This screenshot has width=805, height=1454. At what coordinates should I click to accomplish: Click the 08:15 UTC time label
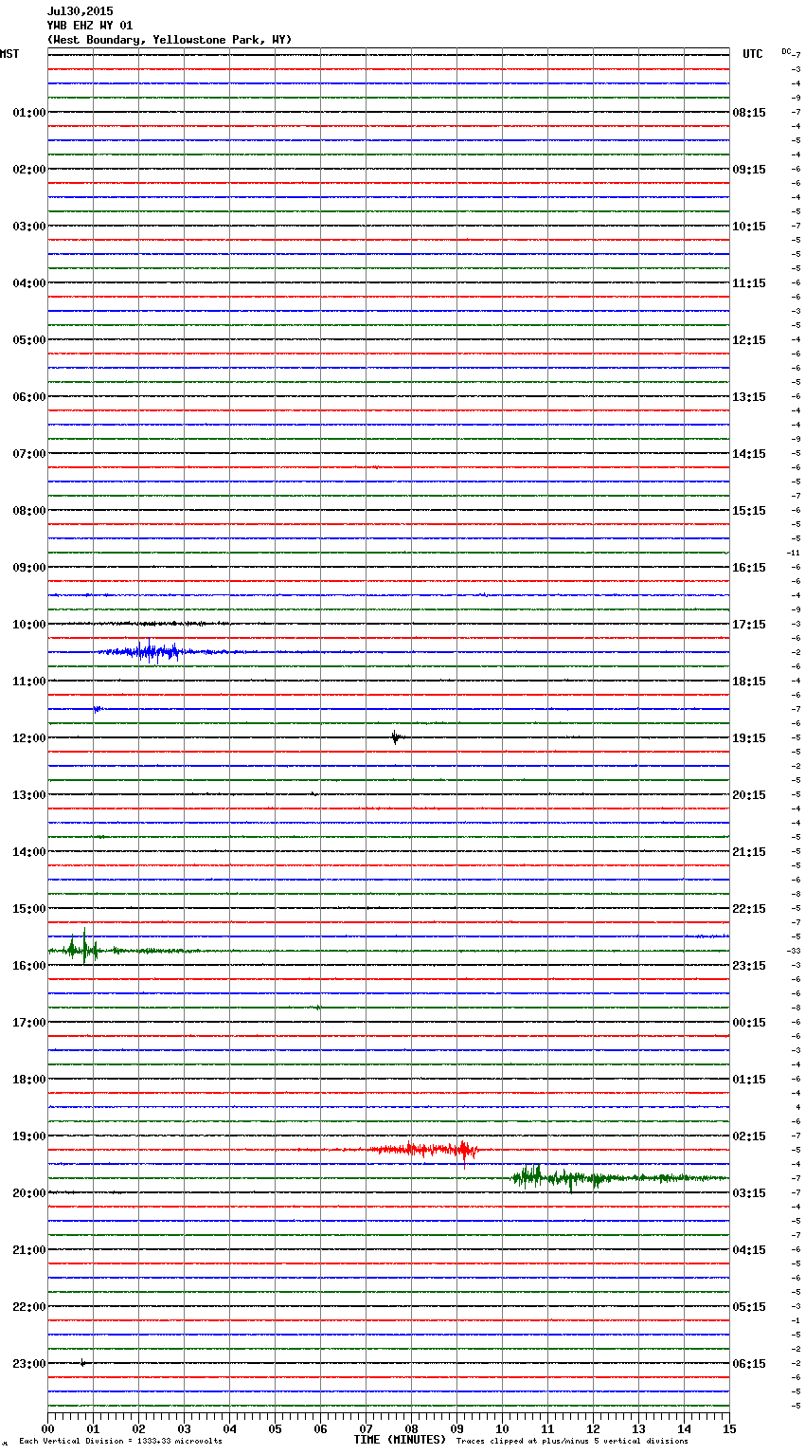tap(749, 113)
